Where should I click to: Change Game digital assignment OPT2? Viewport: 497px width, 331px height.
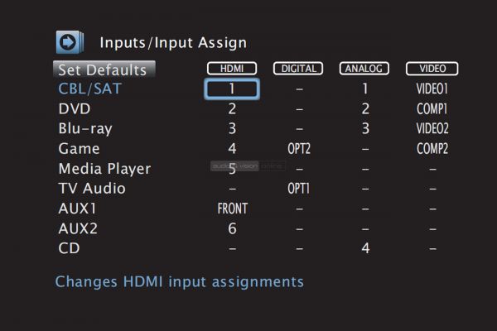(x=299, y=149)
